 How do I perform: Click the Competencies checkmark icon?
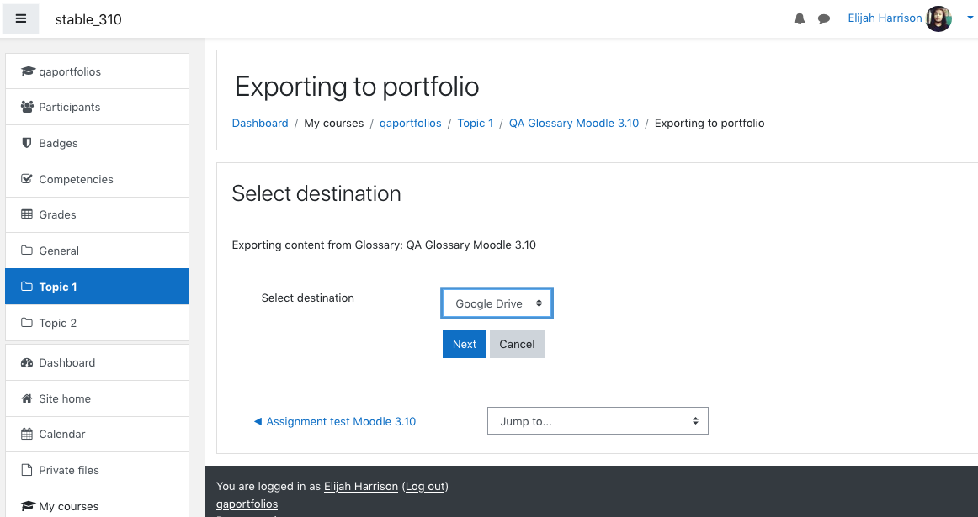coord(27,179)
